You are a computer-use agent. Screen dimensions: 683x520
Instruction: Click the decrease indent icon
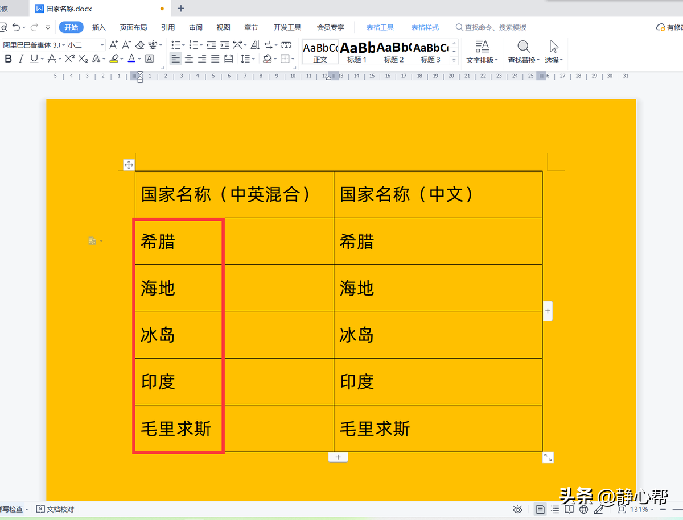[211, 45]
